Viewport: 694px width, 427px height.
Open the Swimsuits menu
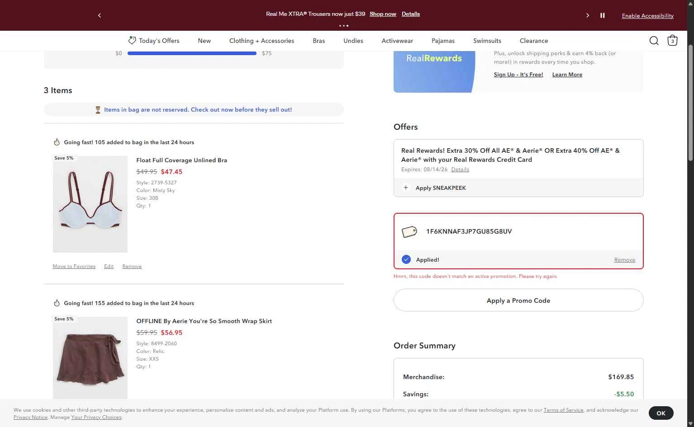(x=487, y=41)
